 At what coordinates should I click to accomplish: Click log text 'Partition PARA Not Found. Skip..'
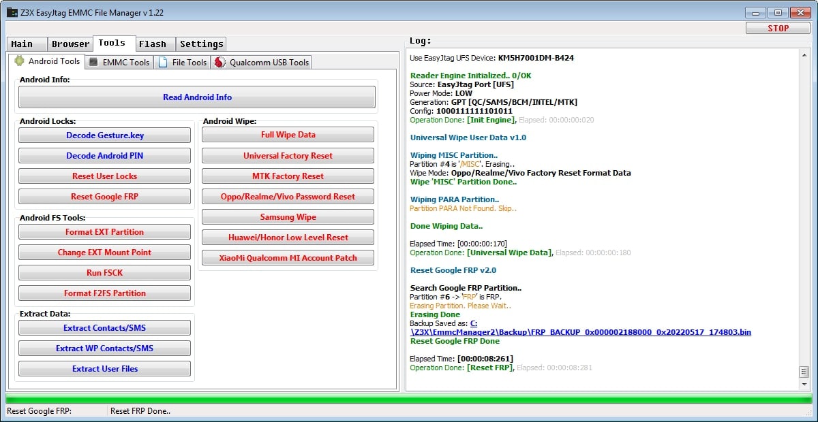[x=464, y=208]
